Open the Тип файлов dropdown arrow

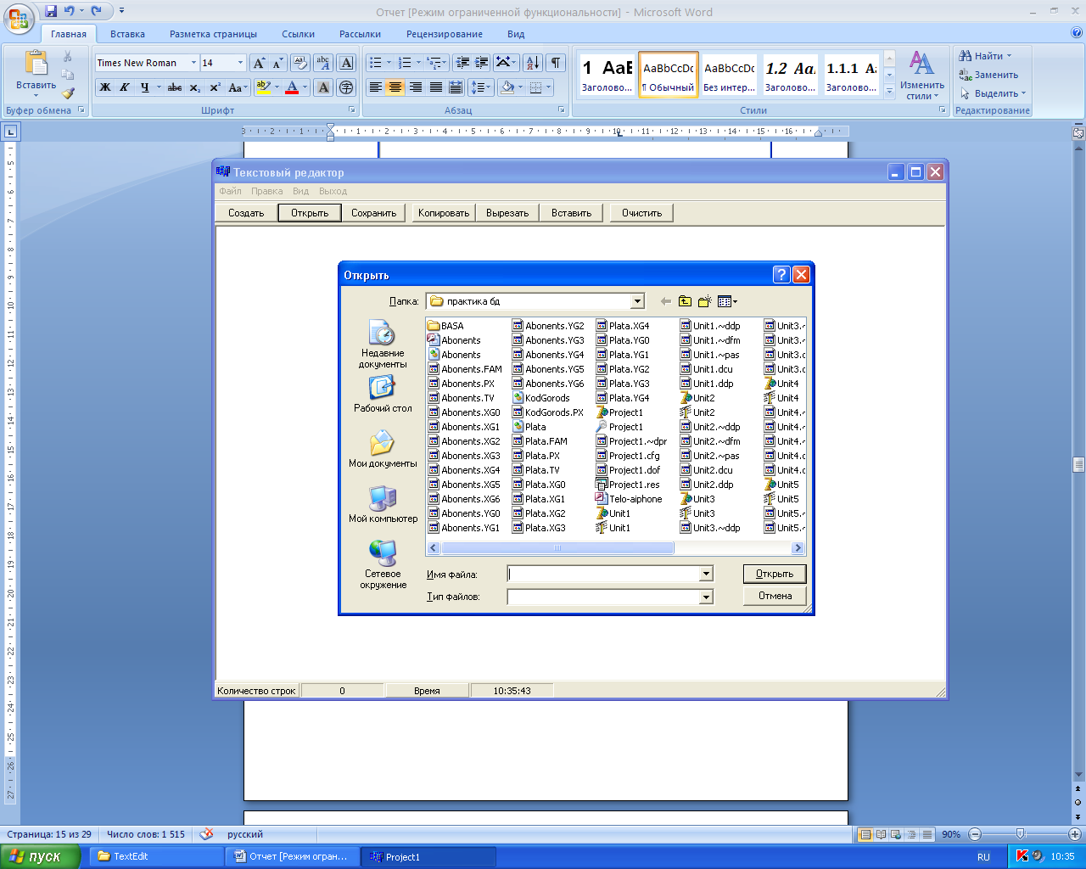[x=706, y=597]
